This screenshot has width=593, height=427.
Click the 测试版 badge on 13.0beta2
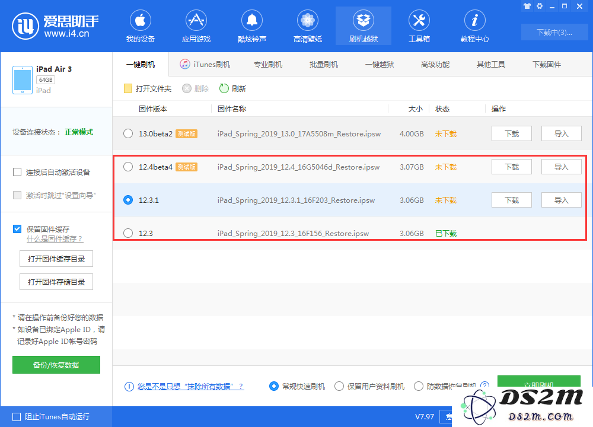[x=186, y=134]
